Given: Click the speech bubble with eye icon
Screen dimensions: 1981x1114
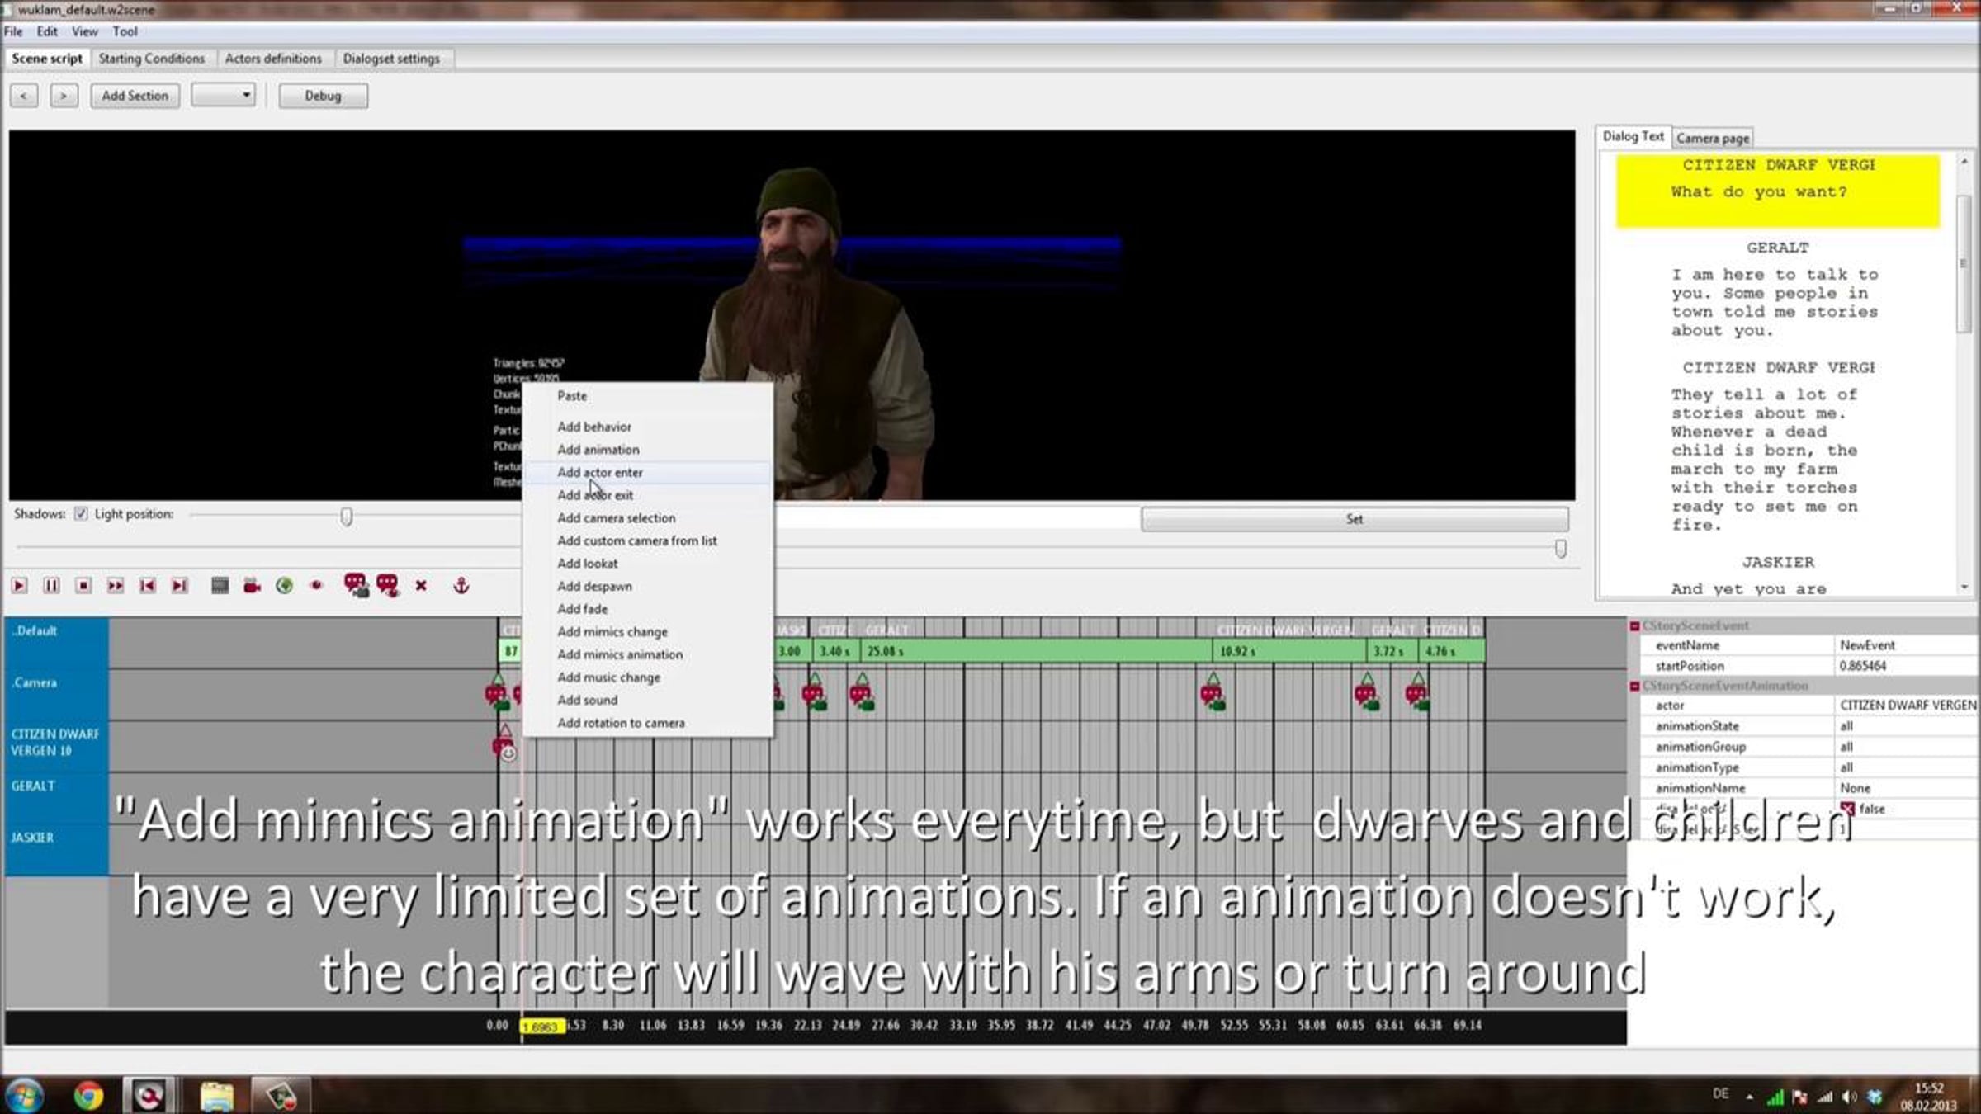Looking at the screenshot, I should 388,585.
